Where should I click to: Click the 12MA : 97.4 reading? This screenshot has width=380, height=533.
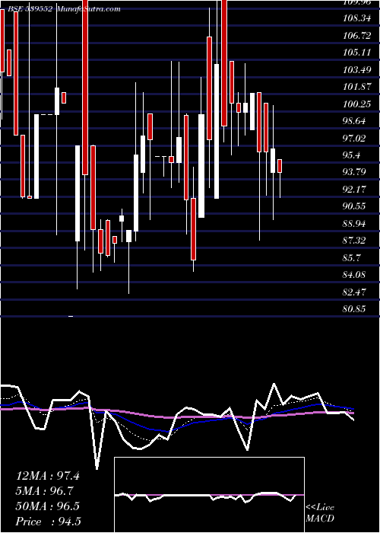(x=48, y=476)
